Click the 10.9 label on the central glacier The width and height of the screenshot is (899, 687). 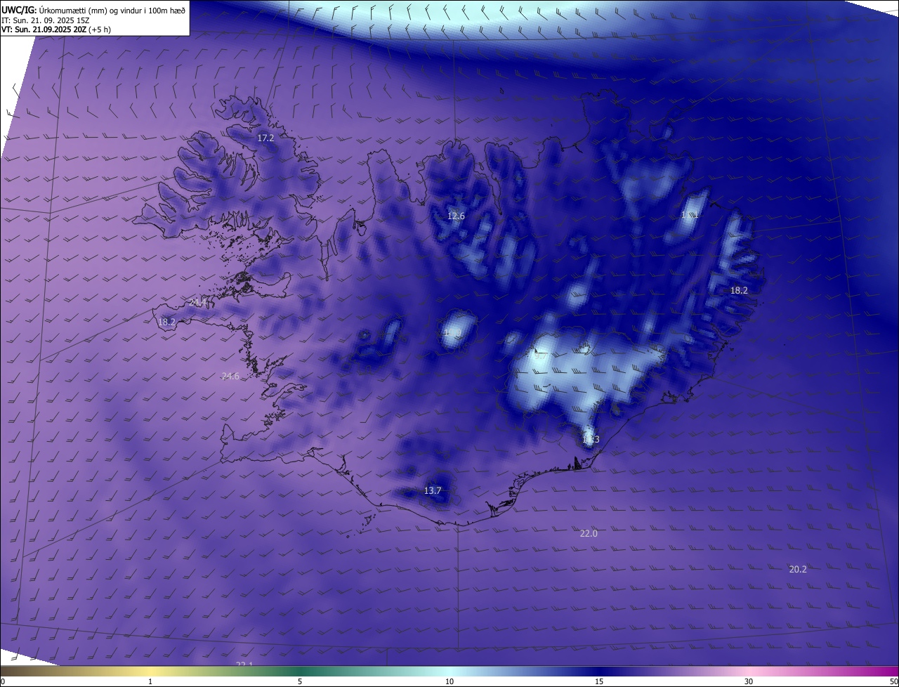pyautogui.click(x=453, y=333)
